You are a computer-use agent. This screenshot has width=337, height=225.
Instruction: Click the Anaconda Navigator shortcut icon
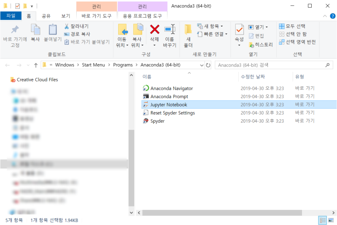pos(146,88)
